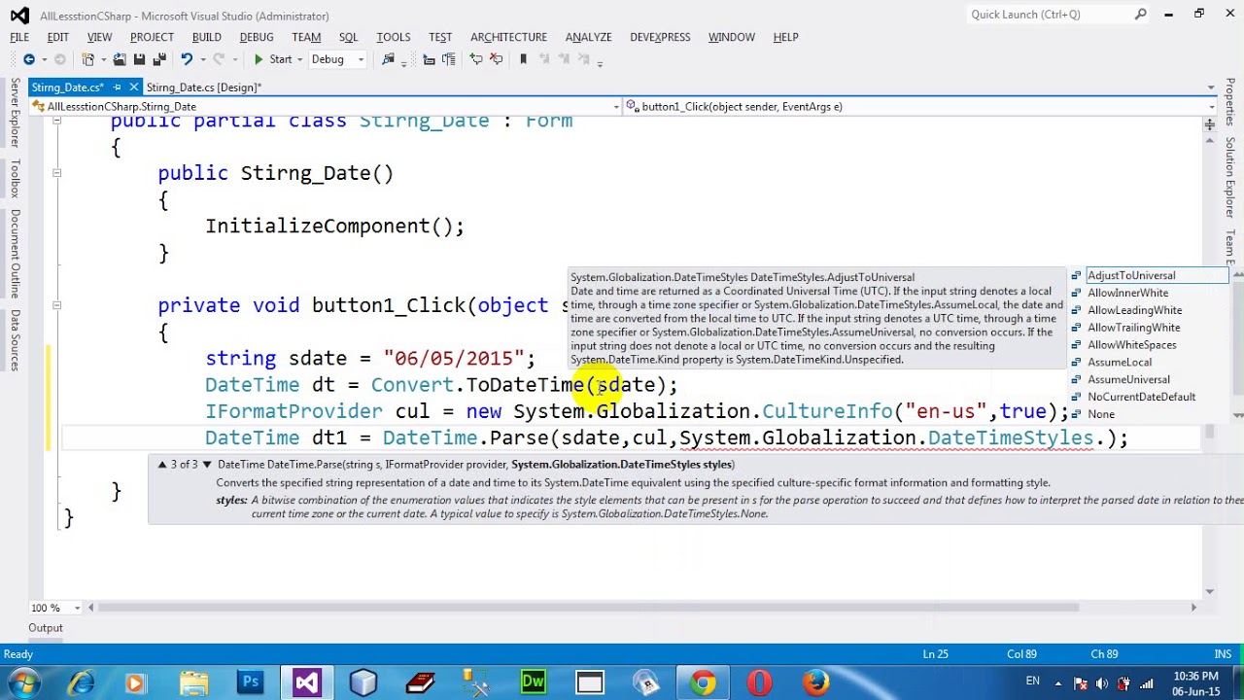Undo the last edit with Undo icon
Image resolution: width=1244 pixels, height=700 pixels.
pos(186,59)
